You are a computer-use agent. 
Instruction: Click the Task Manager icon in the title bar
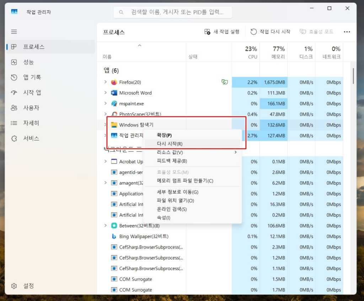point(14,11)
